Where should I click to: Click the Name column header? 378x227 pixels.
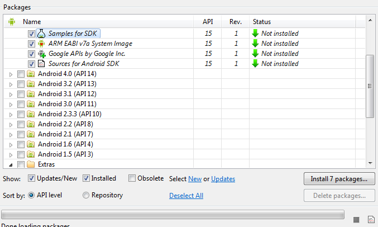click(99, 22)
